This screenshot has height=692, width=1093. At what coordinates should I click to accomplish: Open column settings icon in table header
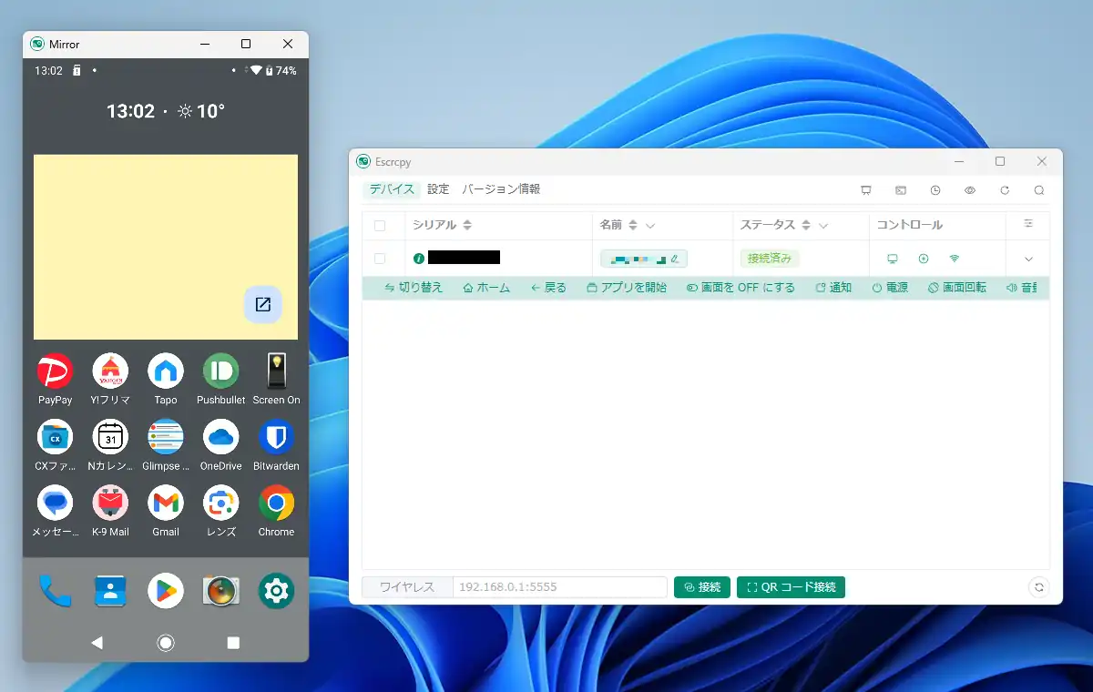1028,224
